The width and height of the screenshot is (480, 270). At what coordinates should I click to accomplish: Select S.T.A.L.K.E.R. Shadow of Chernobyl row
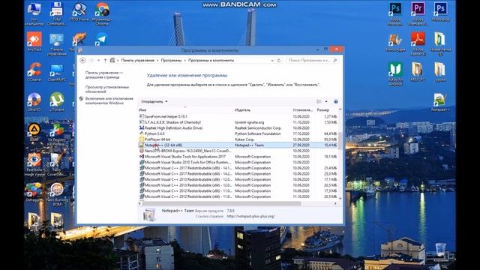click(x=238, y=122)
